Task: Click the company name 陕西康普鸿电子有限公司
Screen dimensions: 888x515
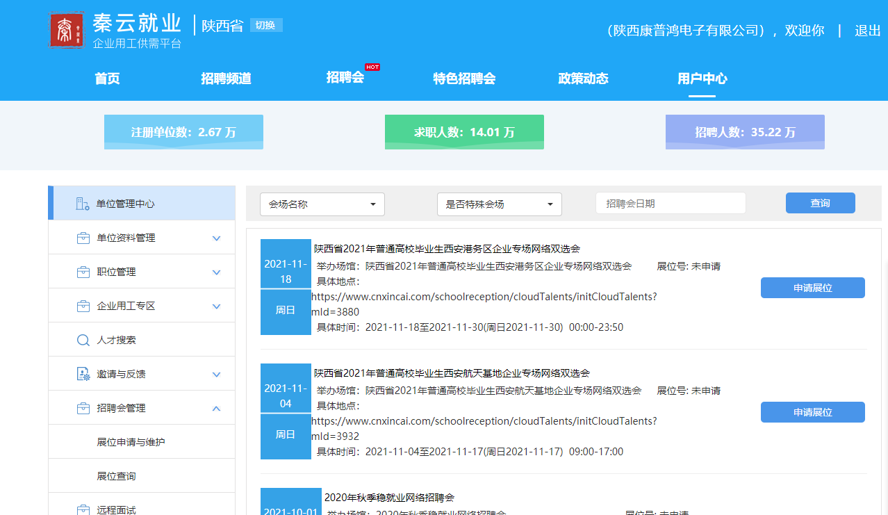Action: (x=685, y=31)
